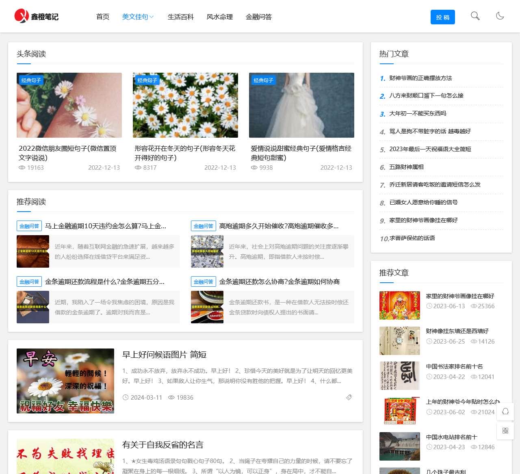The height and width of the screenshot is (474, 520).
Task: Click the blue 投稿 button
Action: pyautogui.click(x=443, y=17)
